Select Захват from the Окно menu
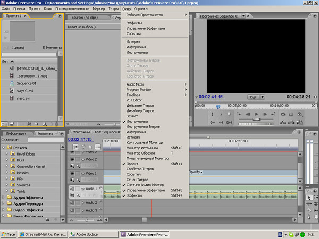This screenshot has height=239, width=319. click(155, 116)
